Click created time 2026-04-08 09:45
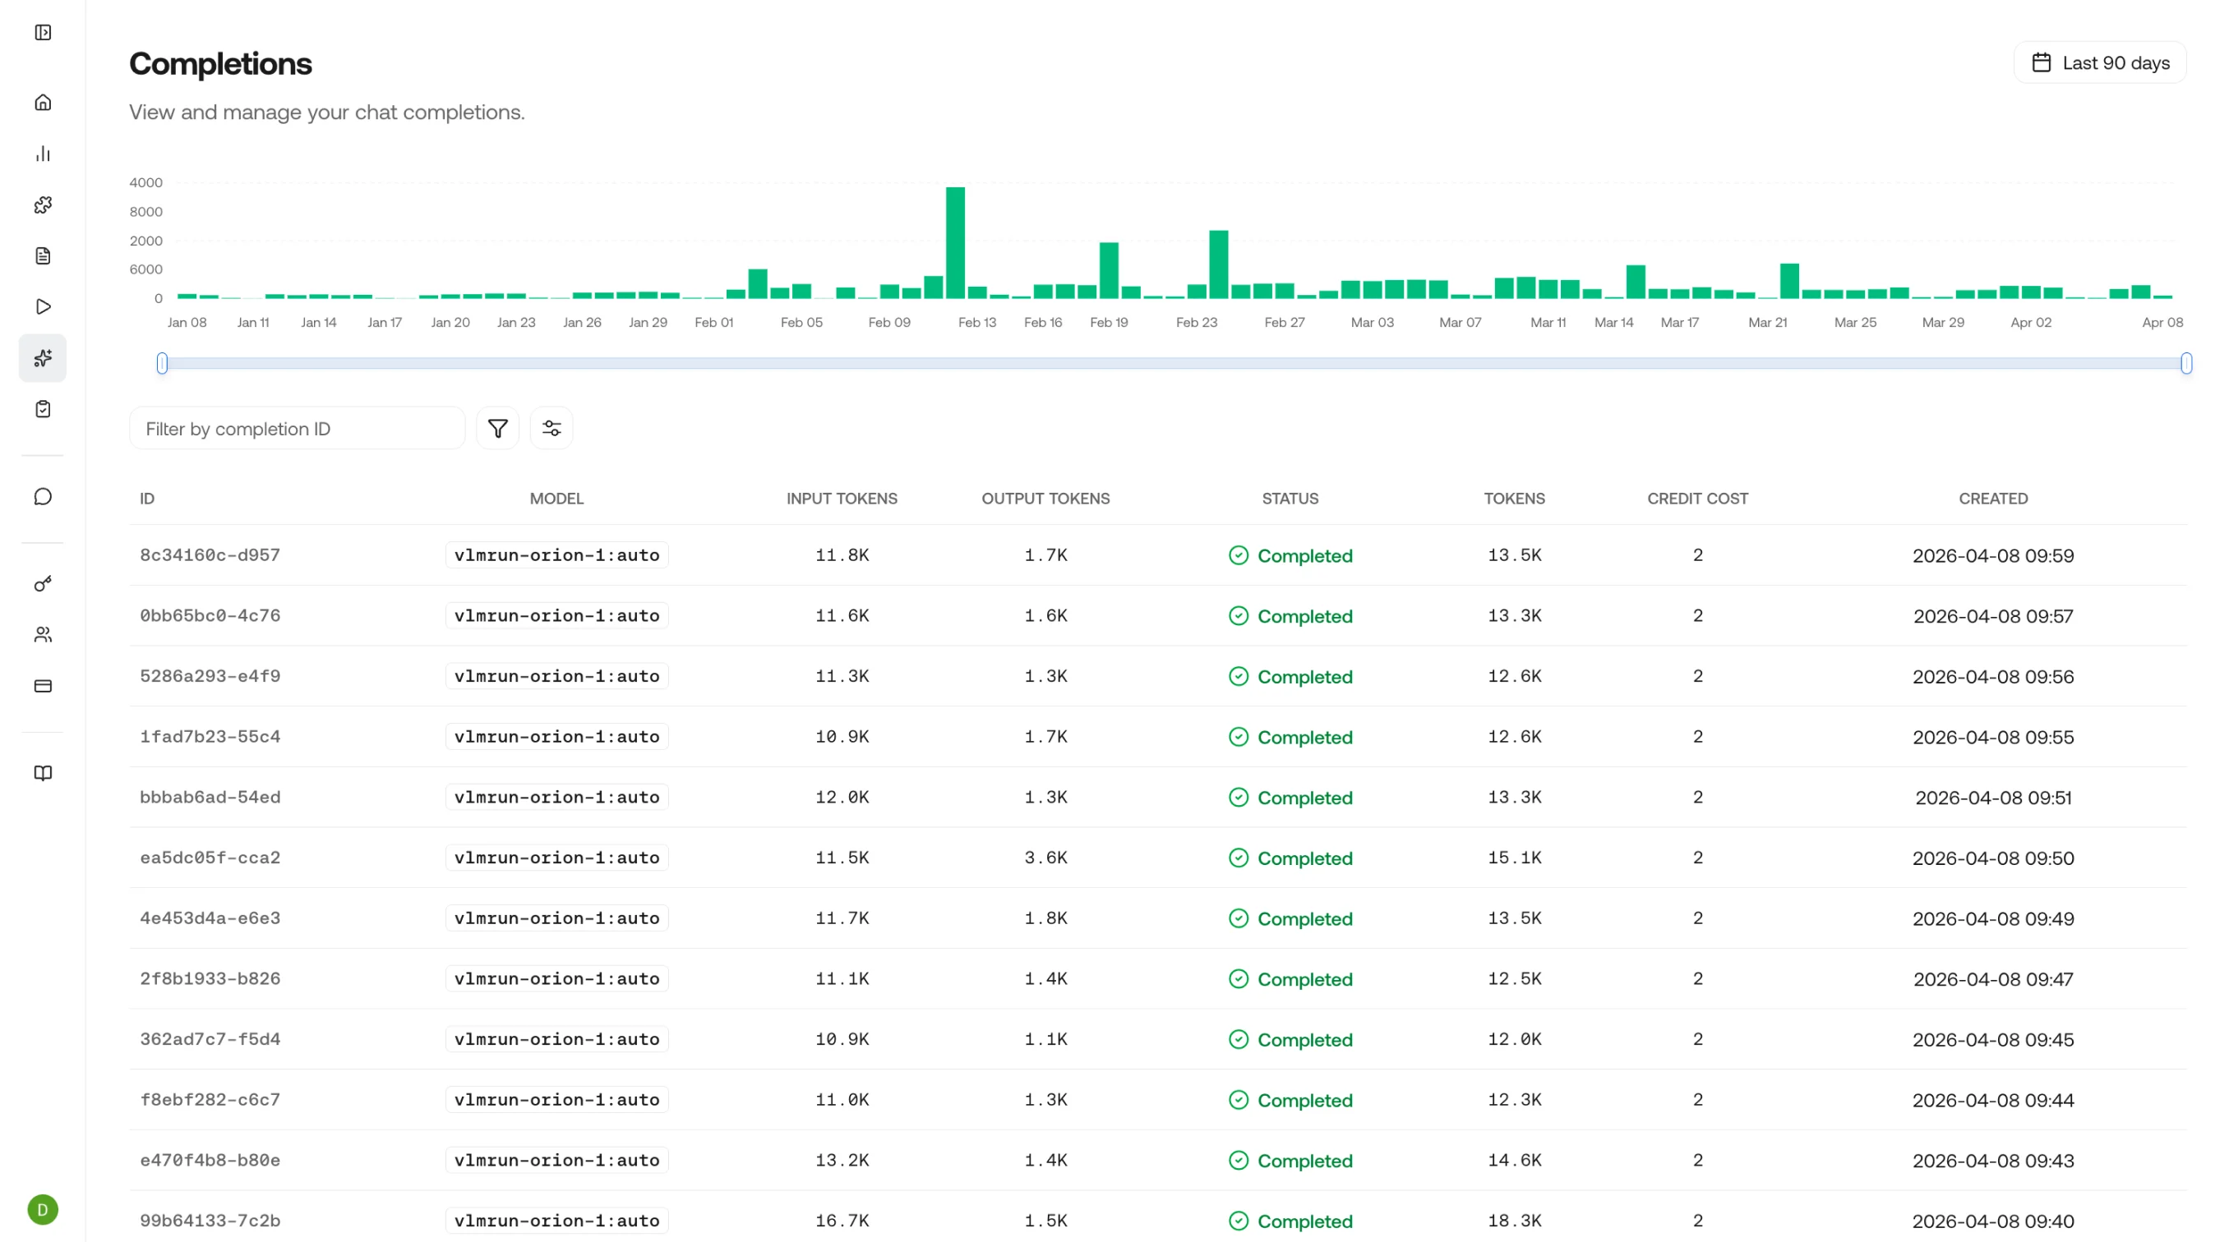This screenshot has width=2229, height=1242. [1993, 1040]
